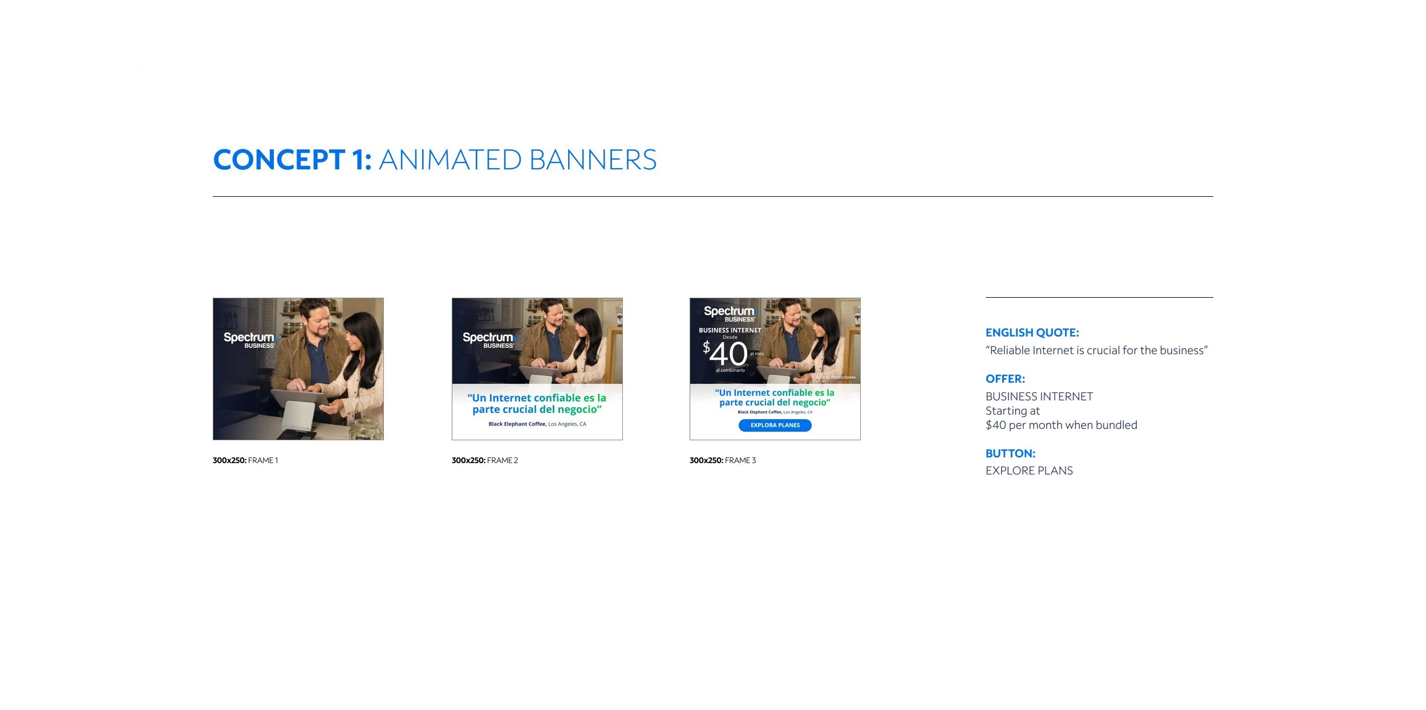Click '$40 per month when bundled' line
The image size is (1426, 710).
click(1061, 425)
